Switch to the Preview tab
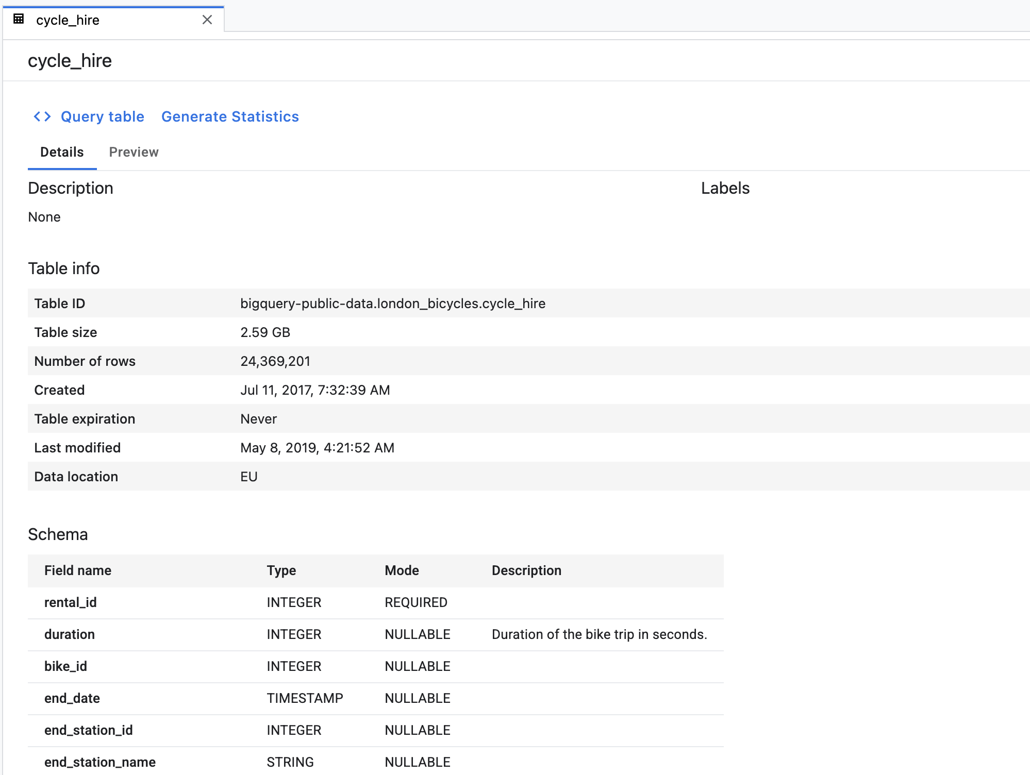The width and height of the screenshot is (1030, 775). 134,152
